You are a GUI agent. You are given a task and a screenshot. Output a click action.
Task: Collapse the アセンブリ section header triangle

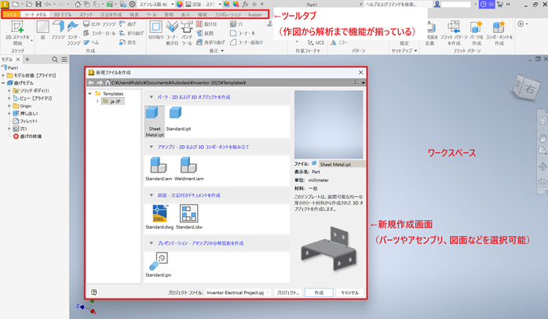(152, 147)
